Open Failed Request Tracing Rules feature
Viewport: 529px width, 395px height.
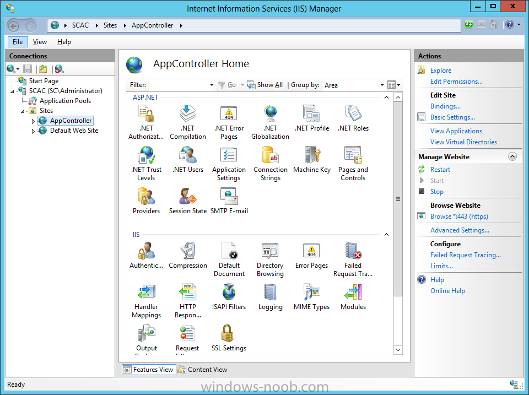(353, 259)
